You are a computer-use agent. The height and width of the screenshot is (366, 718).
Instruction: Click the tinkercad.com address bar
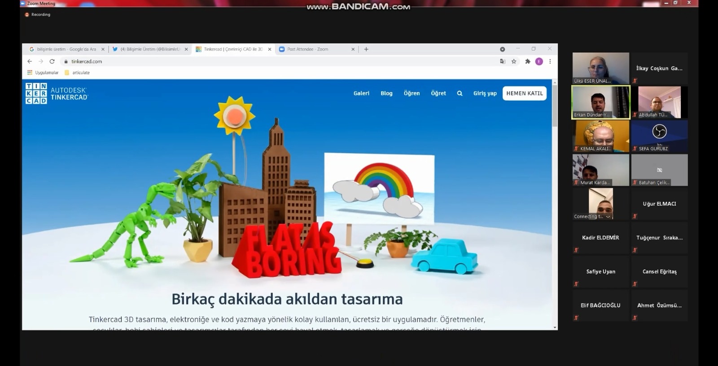point(278,61)
